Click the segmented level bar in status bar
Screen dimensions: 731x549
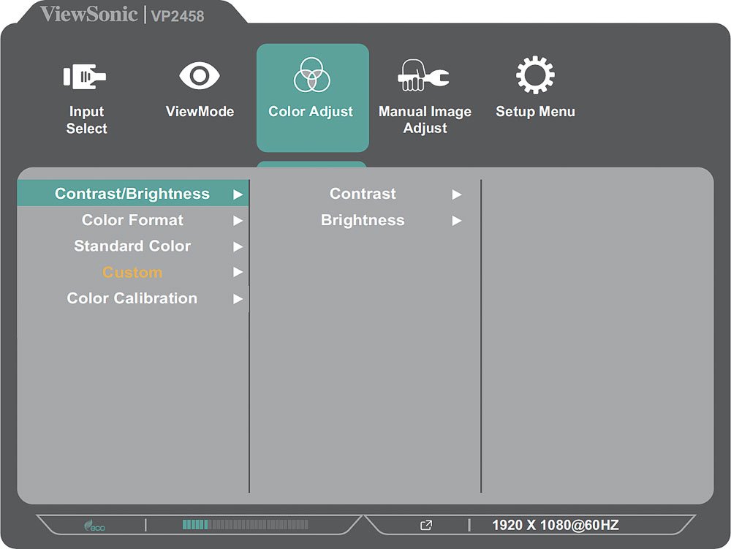tap(245, 525)
